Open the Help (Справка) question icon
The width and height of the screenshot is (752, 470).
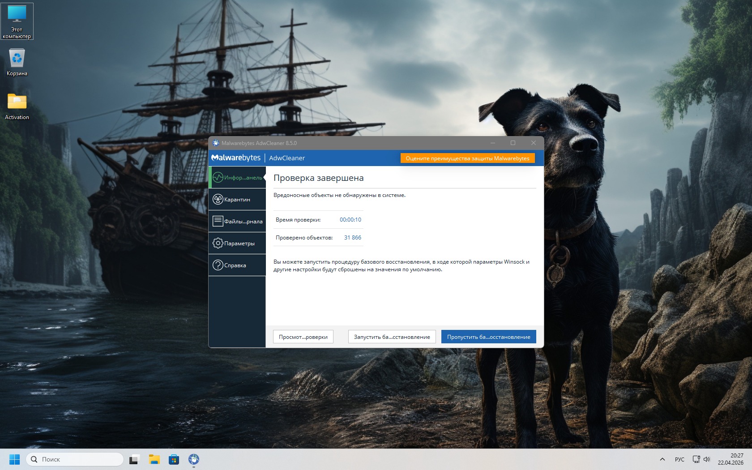[x=218, y=265]
